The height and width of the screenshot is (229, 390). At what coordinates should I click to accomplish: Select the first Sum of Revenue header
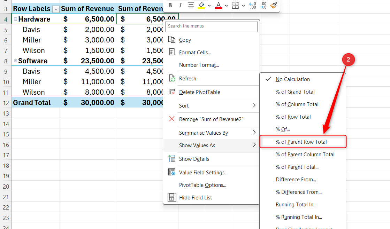[88, 9]
